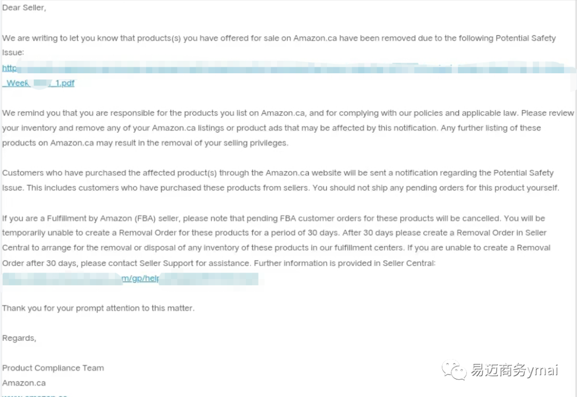Screen dimensions: 577x397
Task: Click the Dear Seller greeting
Action: pyautogui.click(x=24, y=7)
